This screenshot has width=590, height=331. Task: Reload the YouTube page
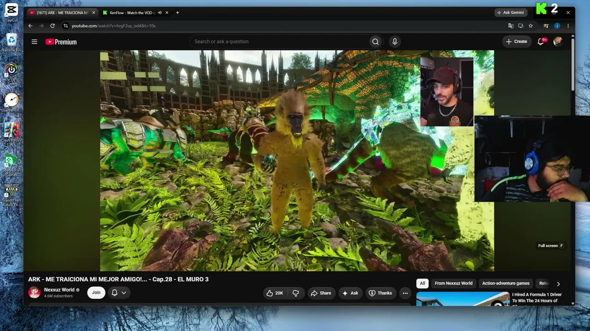click(53, 26)
